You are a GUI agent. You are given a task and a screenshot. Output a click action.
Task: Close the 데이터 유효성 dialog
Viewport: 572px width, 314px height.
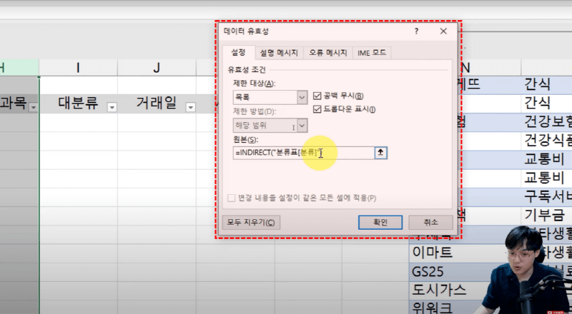click(x=443, y=31)
